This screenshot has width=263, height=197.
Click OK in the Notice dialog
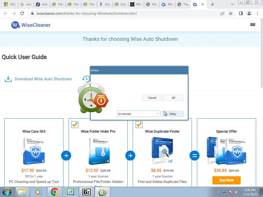tap(173, 98)
